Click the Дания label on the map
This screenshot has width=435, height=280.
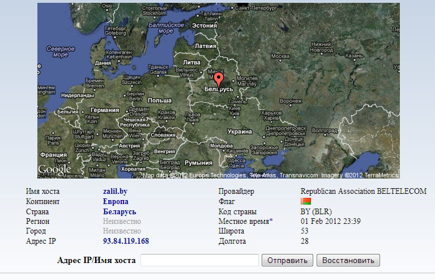[103, 63]
